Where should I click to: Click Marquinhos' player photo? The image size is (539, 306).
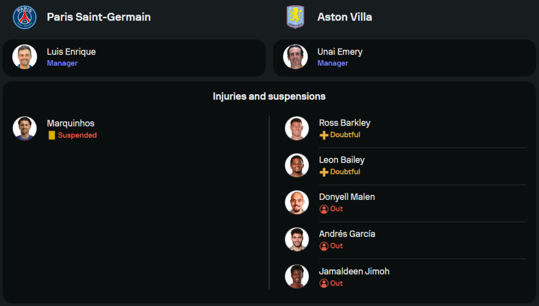[x=25, y=128]
